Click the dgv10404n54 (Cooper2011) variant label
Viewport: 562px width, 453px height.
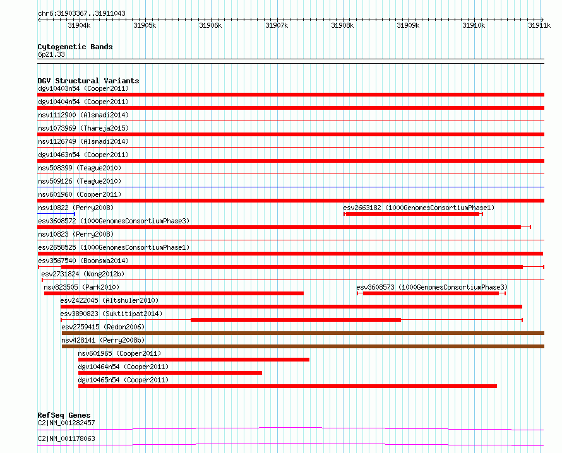83,102
